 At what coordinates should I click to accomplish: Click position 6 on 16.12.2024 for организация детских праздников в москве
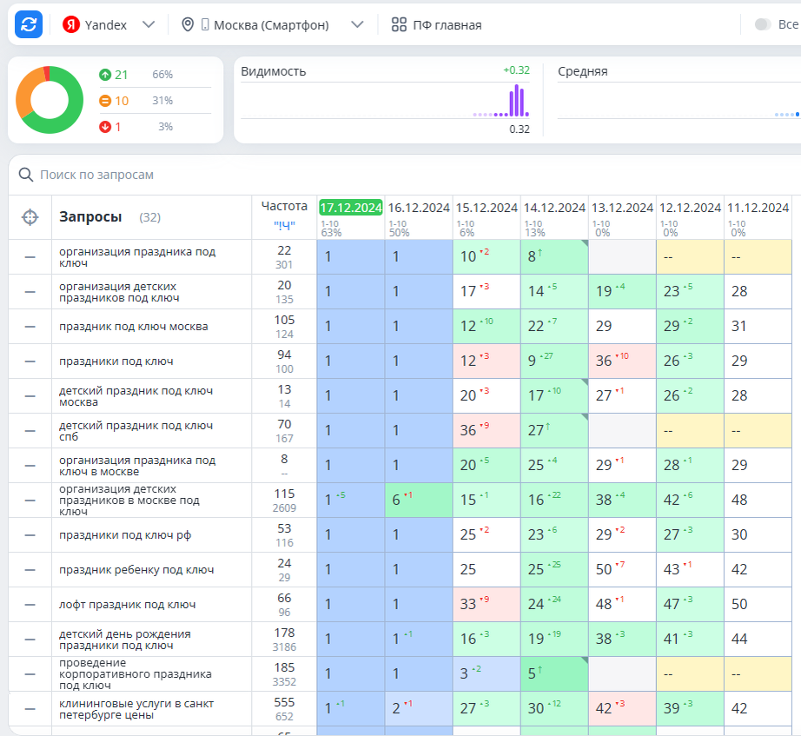396,500
